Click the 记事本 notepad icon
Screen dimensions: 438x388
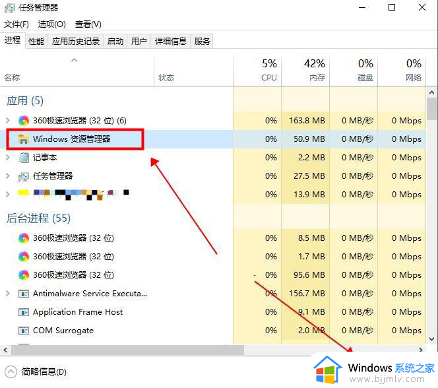24,158
